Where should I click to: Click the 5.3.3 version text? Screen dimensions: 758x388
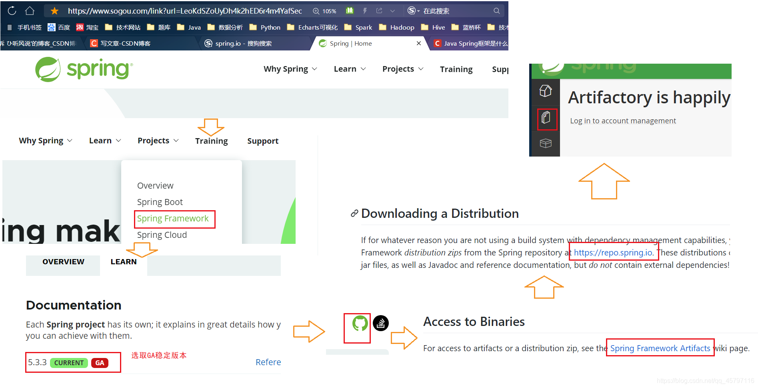(x=37, y=362)
